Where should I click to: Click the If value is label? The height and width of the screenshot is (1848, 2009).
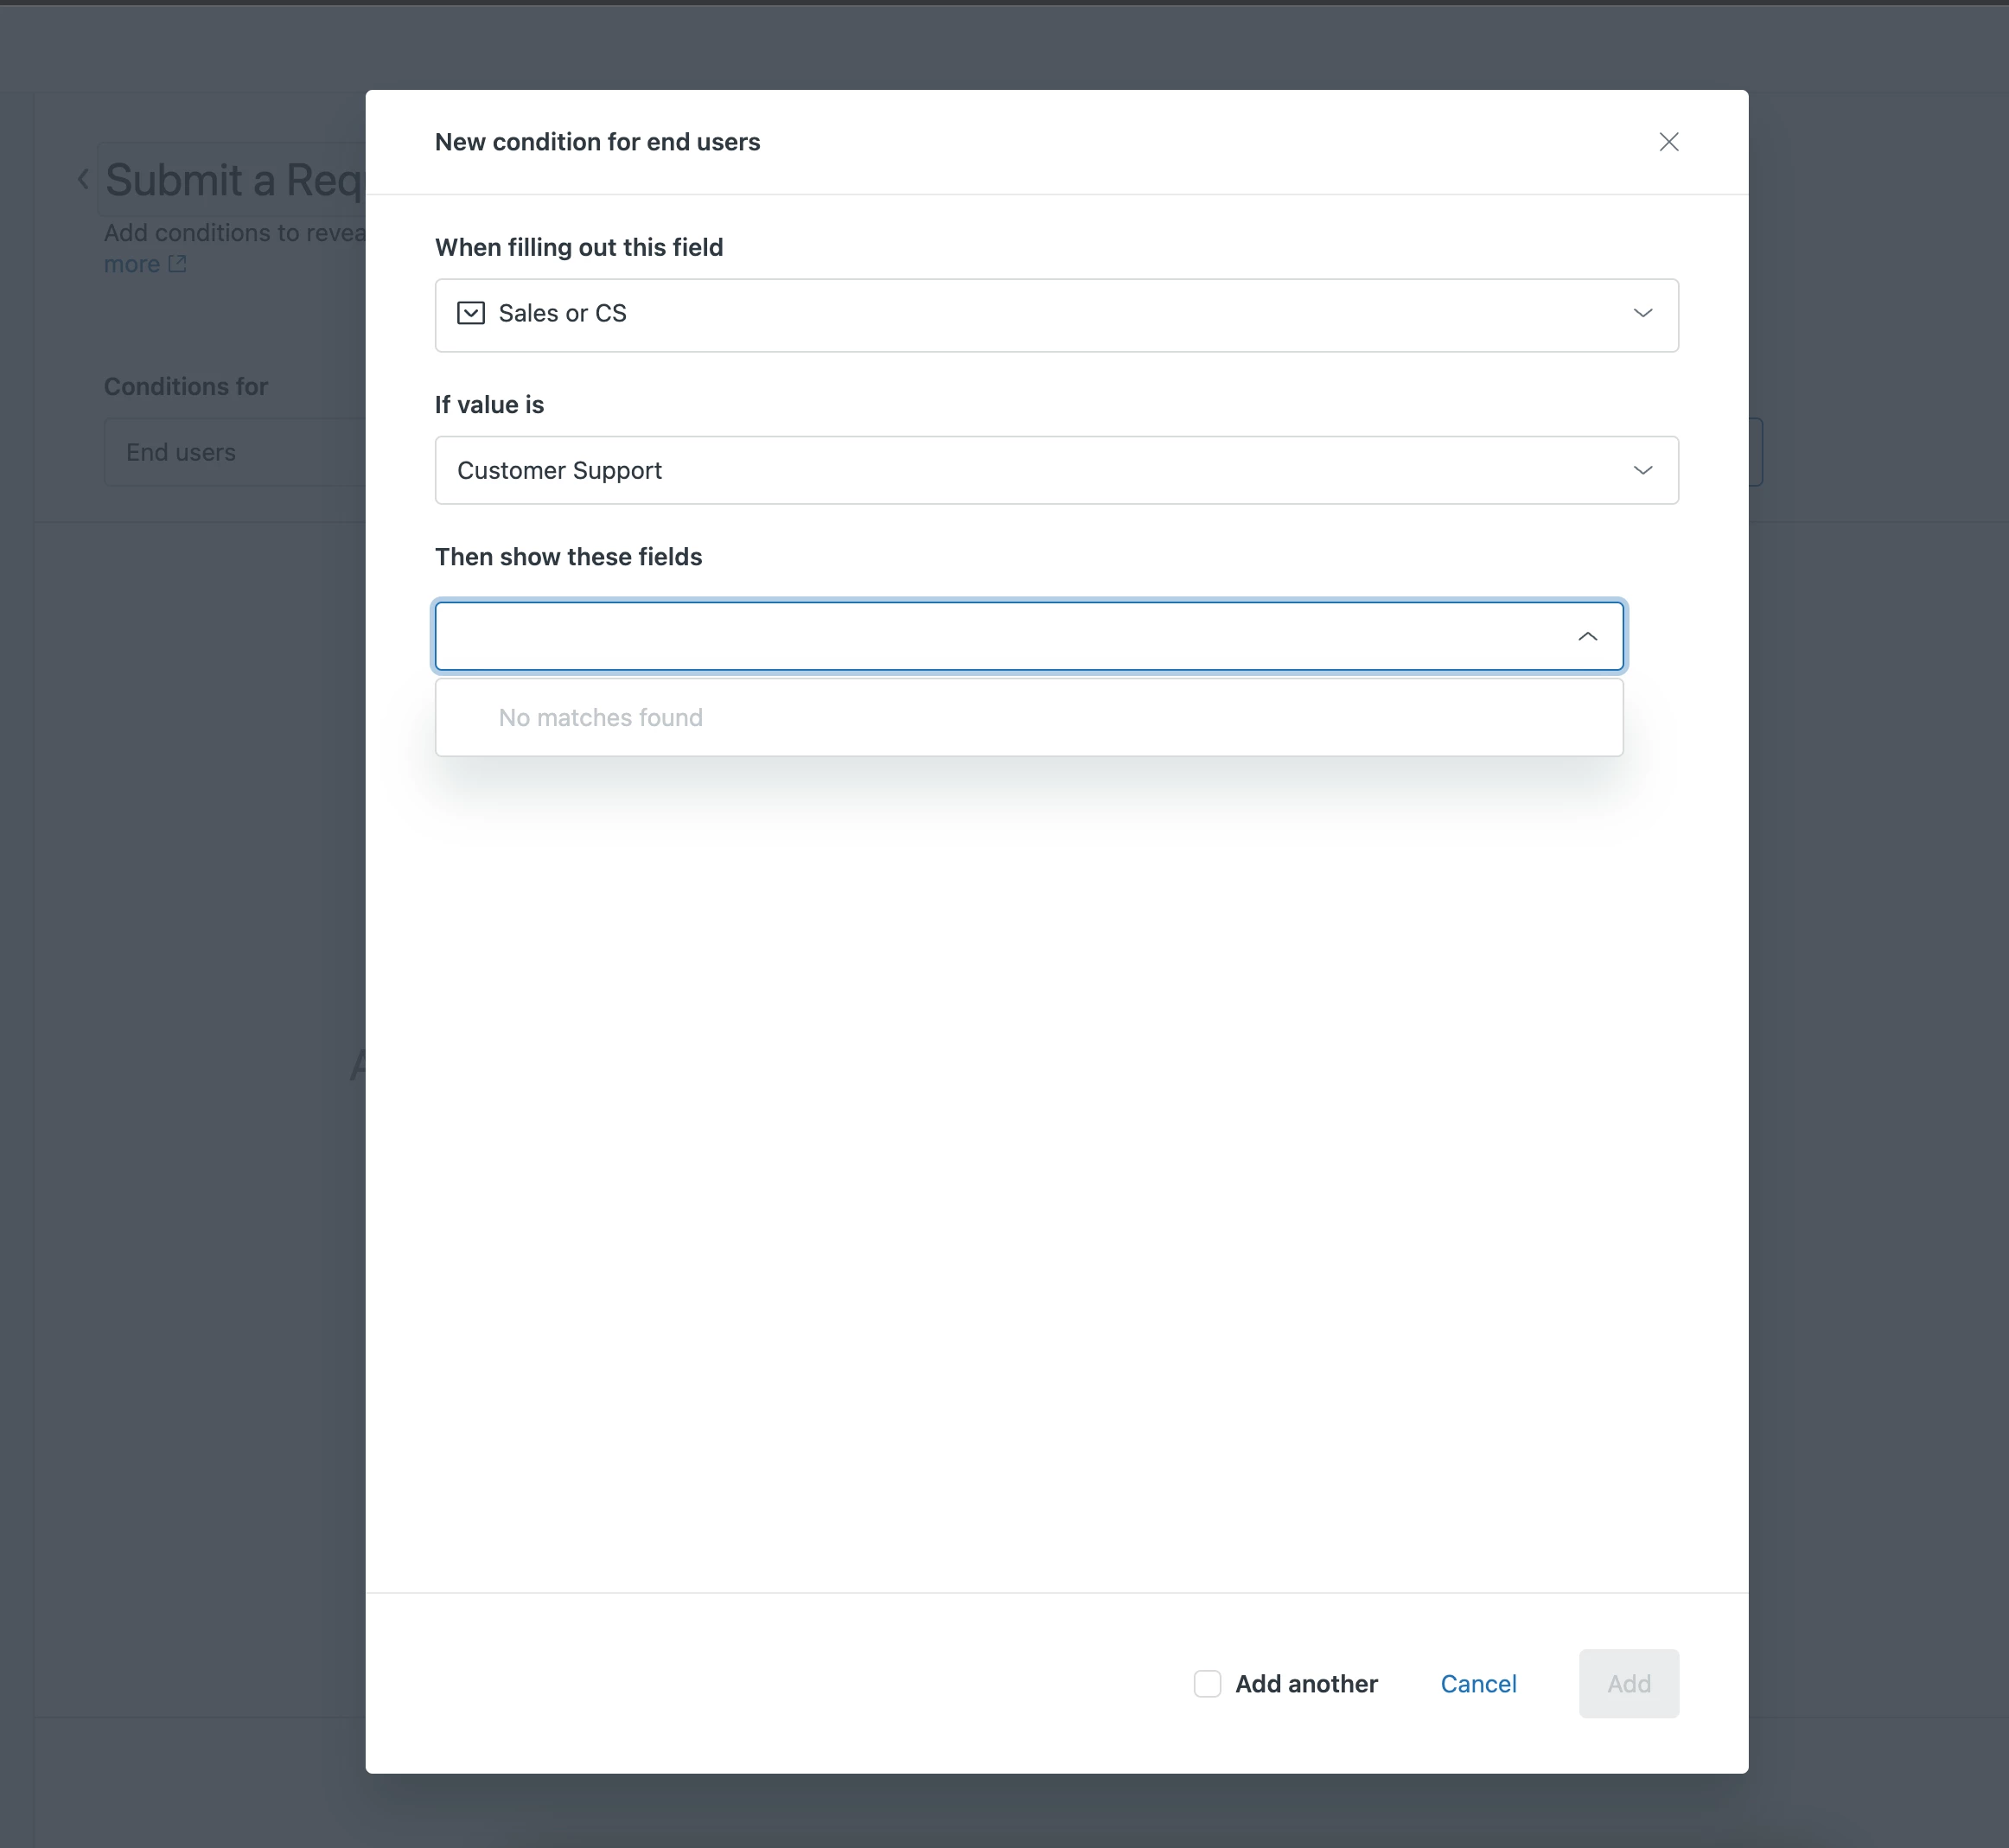pos(489,405)
